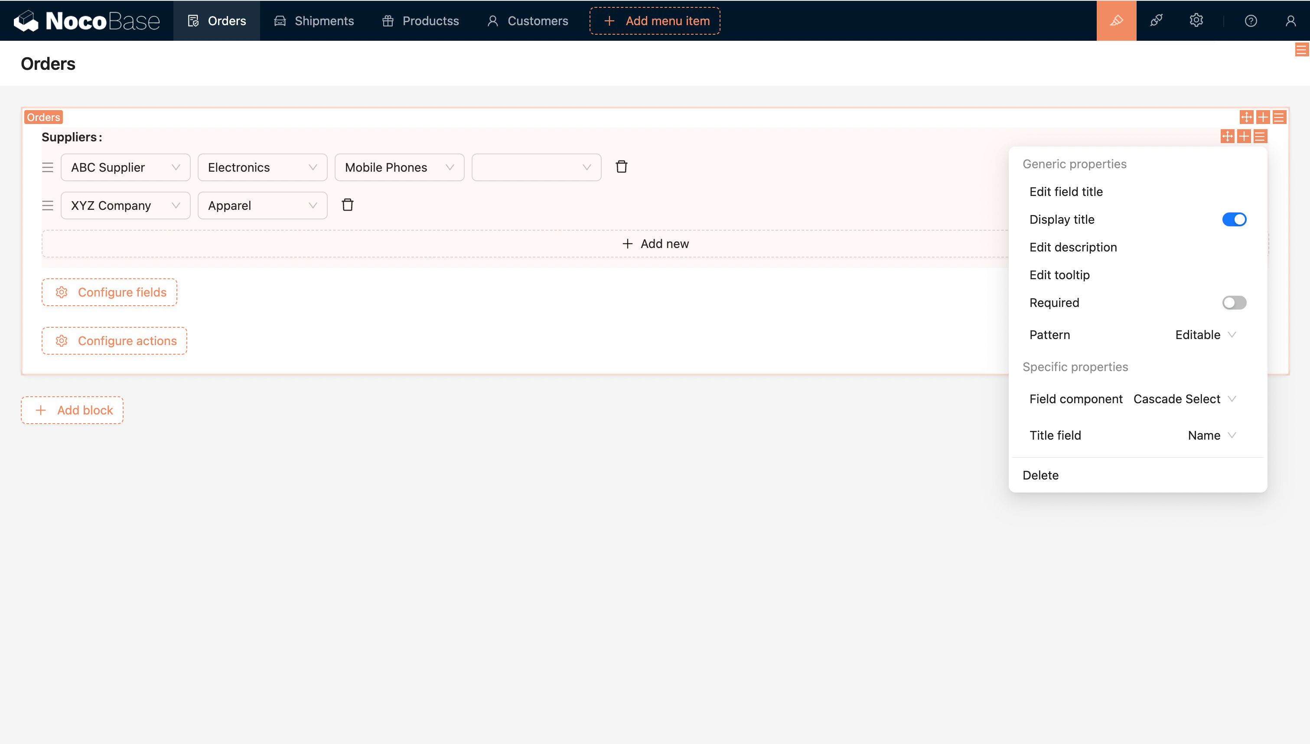
Task: Delete the ABC Supplier row with trash icon
Action: coord(621,167)
